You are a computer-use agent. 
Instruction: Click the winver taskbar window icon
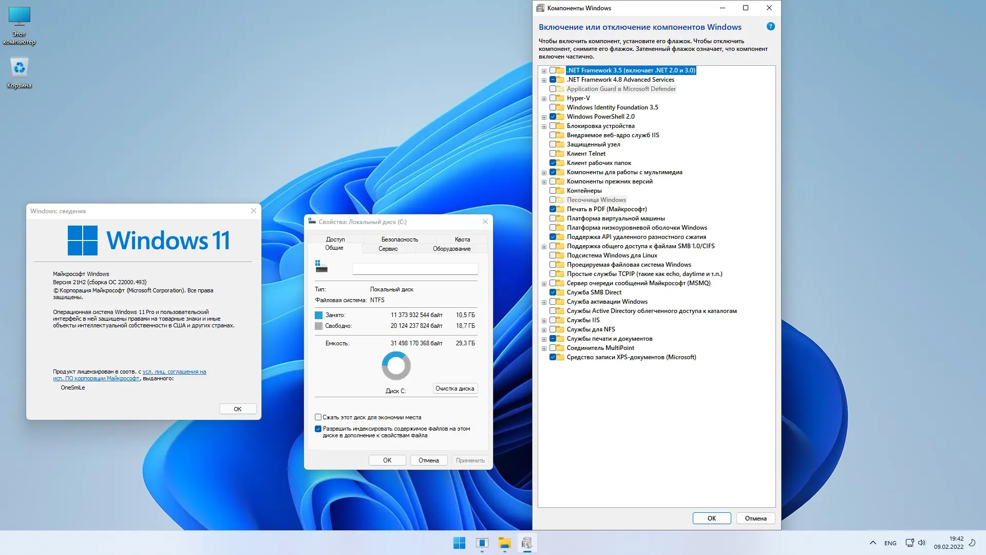tap(482, 543)
